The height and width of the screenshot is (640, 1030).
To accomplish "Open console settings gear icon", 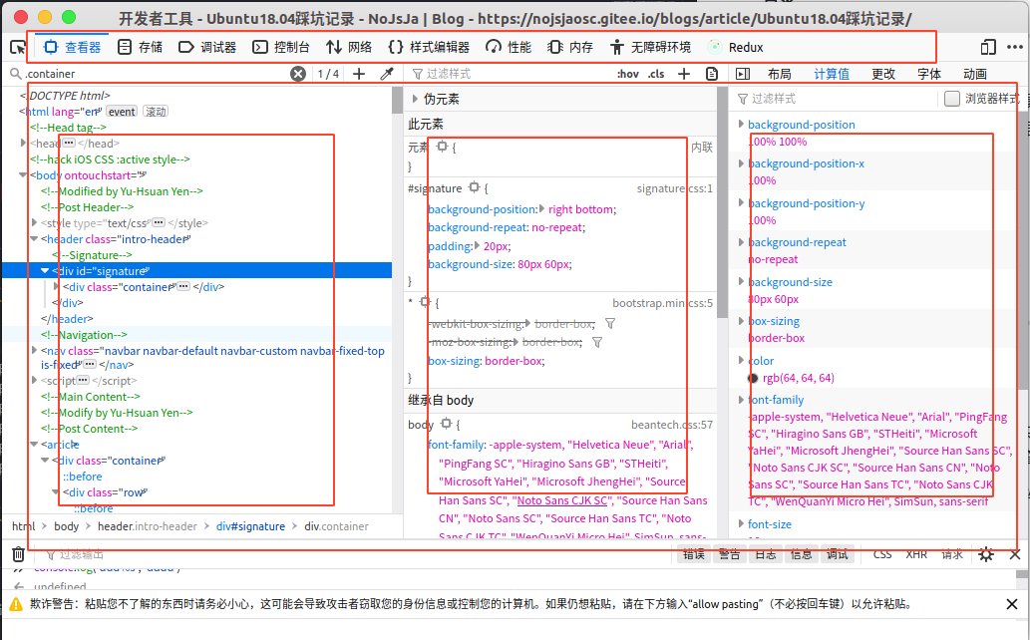I will tap(986, 554).
